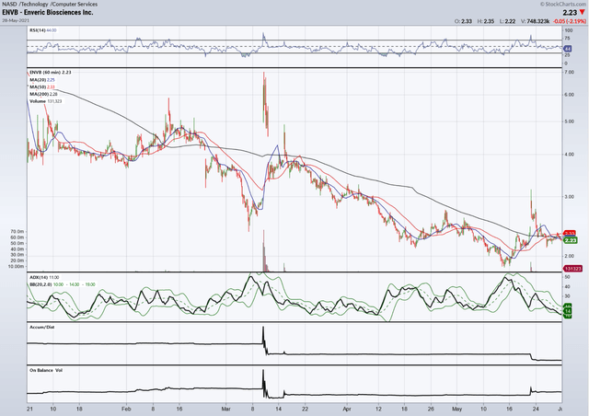Open the '© StockCharts.com' credit link

(x=562, y=4)
